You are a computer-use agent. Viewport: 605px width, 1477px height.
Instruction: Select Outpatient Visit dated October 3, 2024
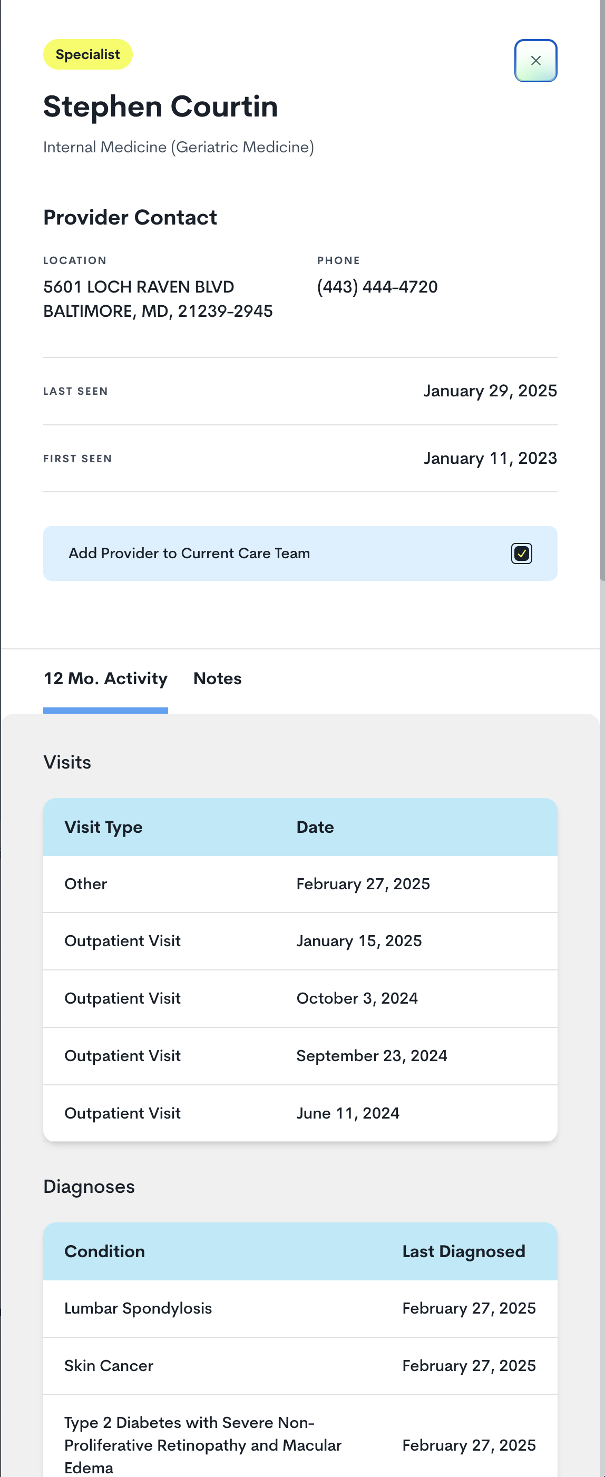[x=300, y=998]
